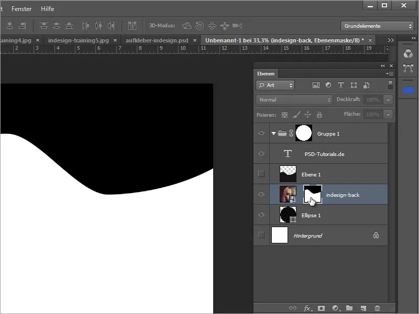Screen dimensions: 419x314
Task: Select the Ellipse 1 layer thumbnail
Action: point(288,215)
